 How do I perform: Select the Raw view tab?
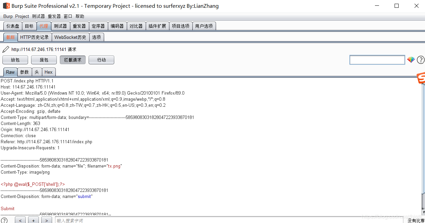point(10,72)
